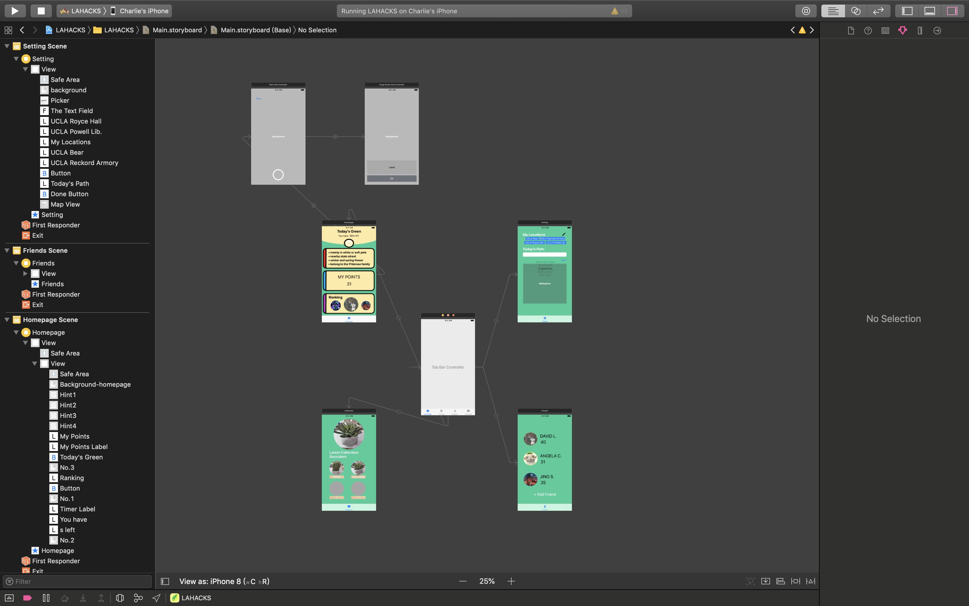
Task: Click the Pause program execution icon
Action: 46,598
